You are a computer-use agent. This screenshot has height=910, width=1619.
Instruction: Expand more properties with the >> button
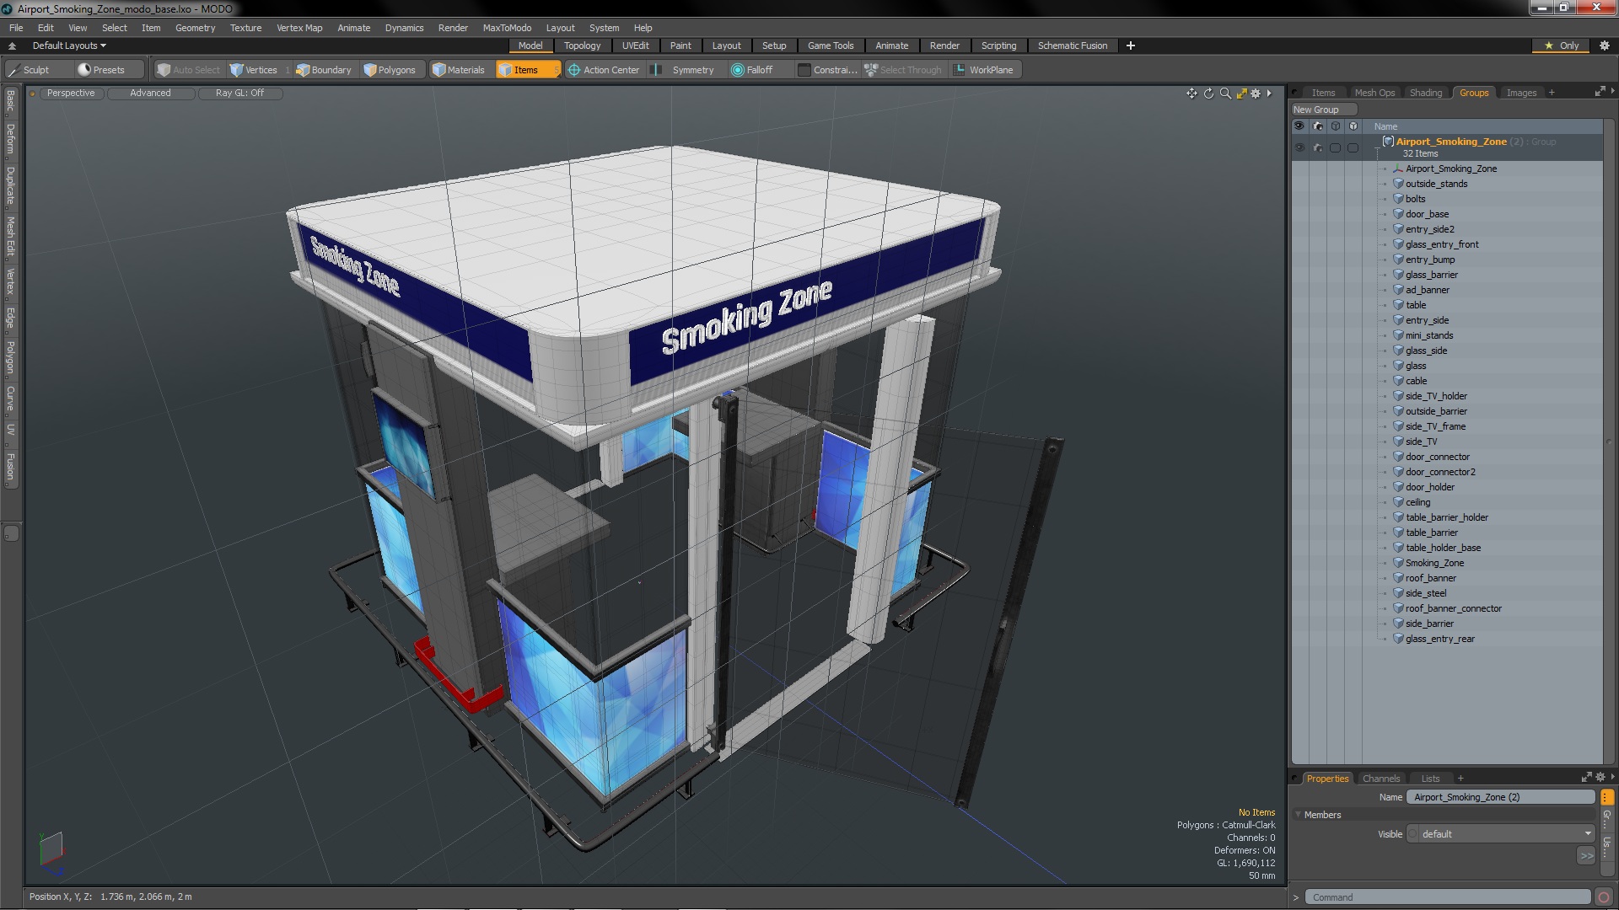(x=1586, y=856)
